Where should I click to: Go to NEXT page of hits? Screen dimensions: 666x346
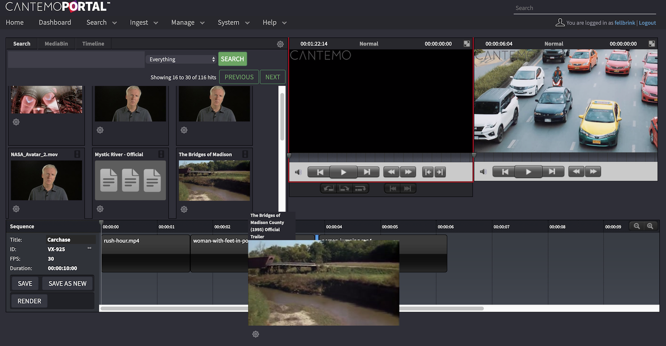[273, 77]
